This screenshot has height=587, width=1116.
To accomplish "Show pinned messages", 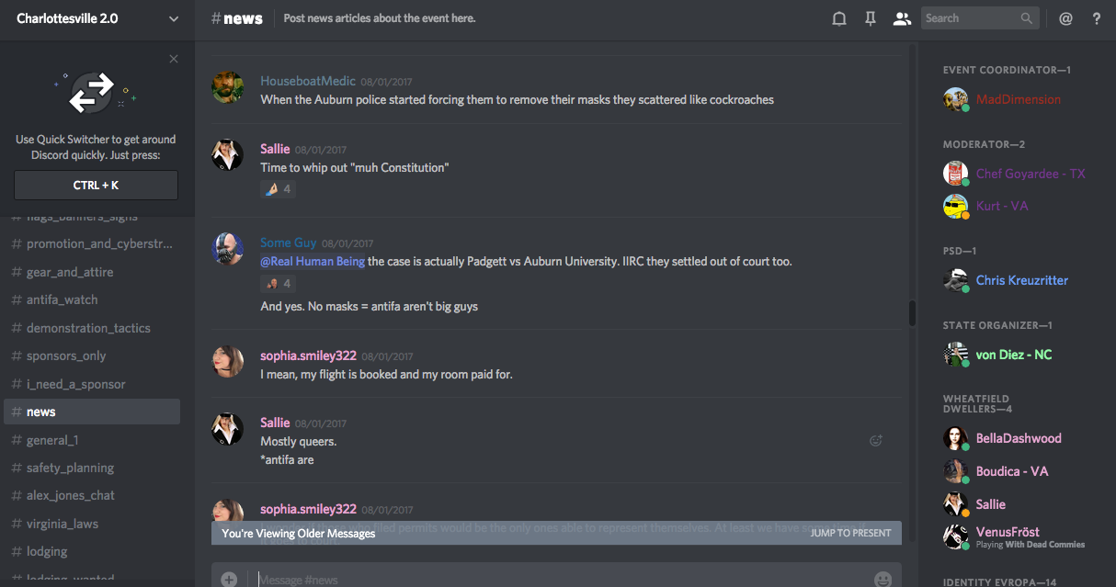I will coord(870,18).
